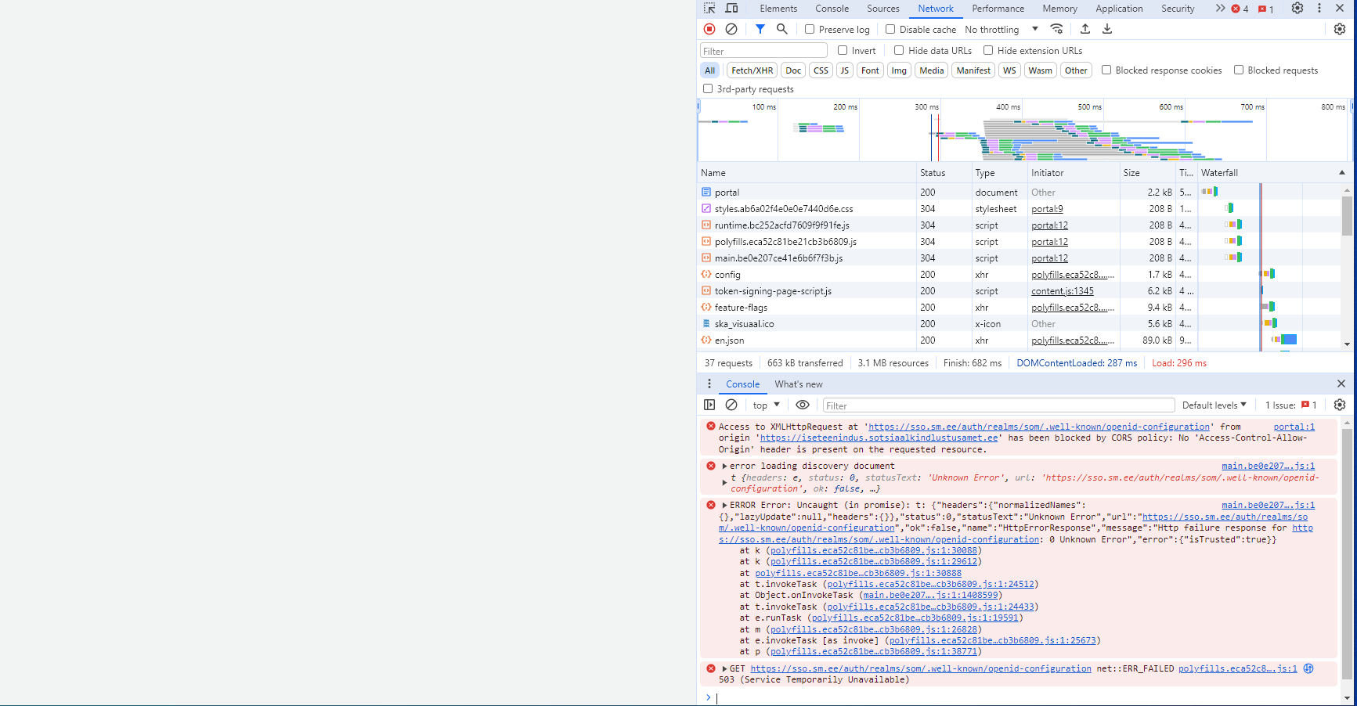Image resolution: width=1357 pixels, height=706 pixels.
Task: Expand the GET 503 error message
Action: pos(724,669)
